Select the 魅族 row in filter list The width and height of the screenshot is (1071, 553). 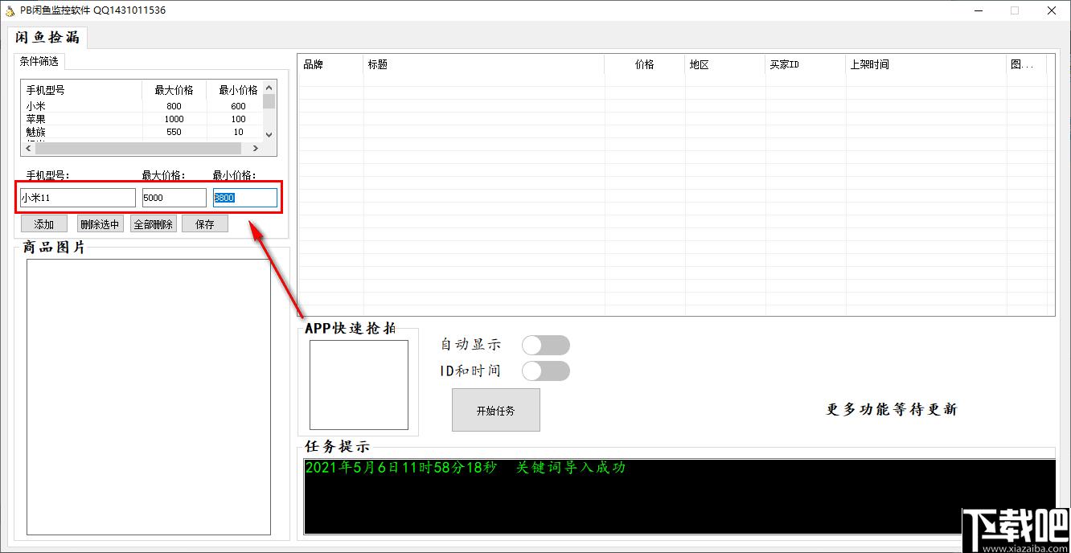142,132
